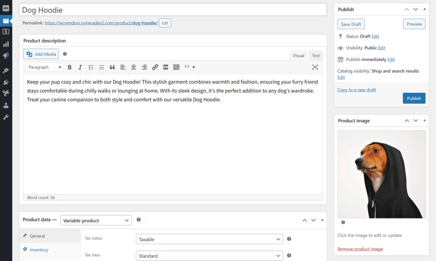
Task: Center align the description text
Action: (x=134, y=67)
